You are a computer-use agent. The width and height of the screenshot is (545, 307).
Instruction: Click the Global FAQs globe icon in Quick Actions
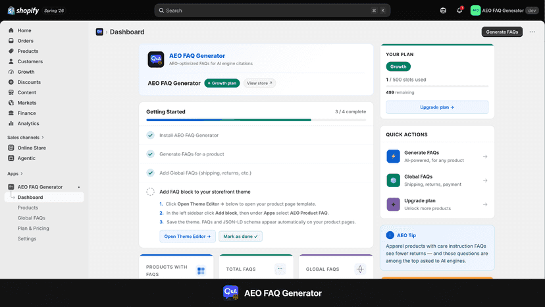[x=393, y=181]
